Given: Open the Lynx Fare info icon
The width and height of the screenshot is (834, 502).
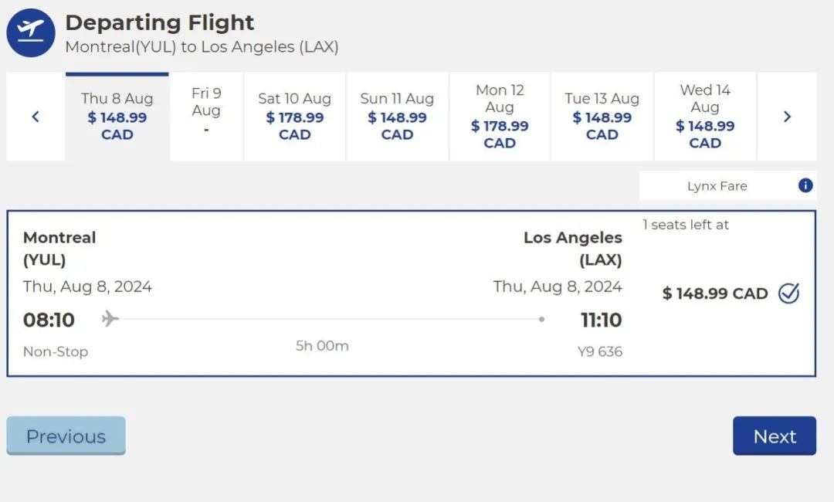Looking at the screenshot, I should click(805, 185).
